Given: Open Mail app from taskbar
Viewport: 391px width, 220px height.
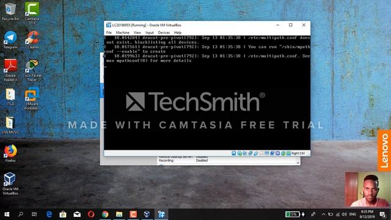Looking at the screenshot, I should coord(77,215).
